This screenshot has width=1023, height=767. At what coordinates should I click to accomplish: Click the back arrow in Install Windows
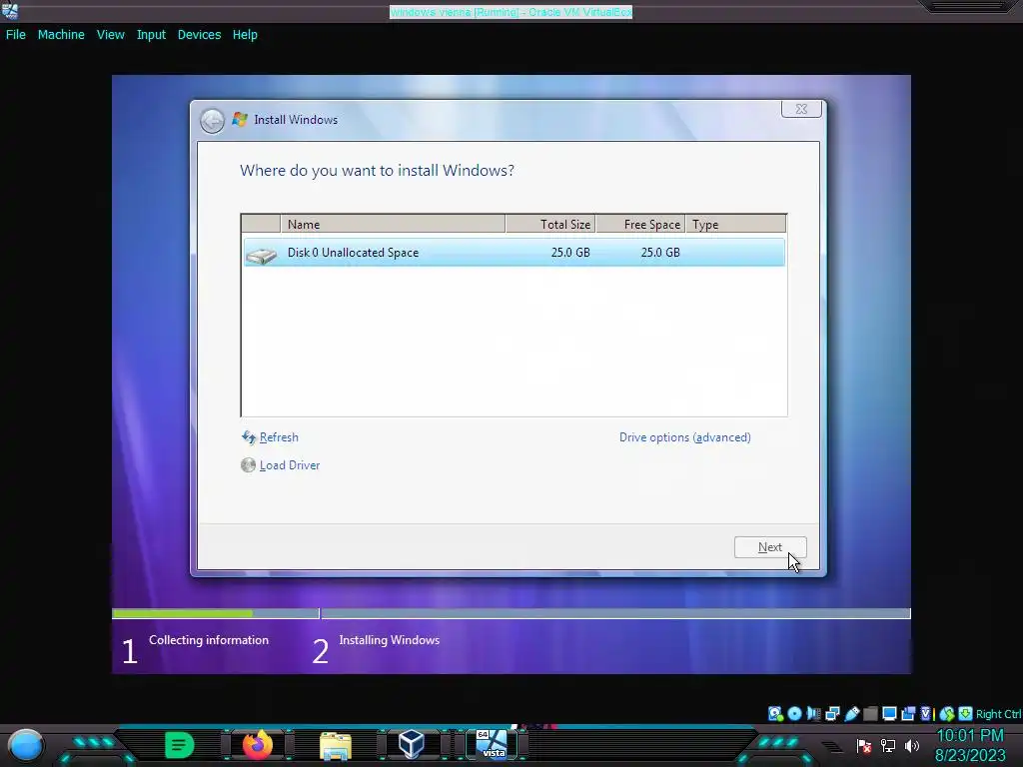pos(212,121)
